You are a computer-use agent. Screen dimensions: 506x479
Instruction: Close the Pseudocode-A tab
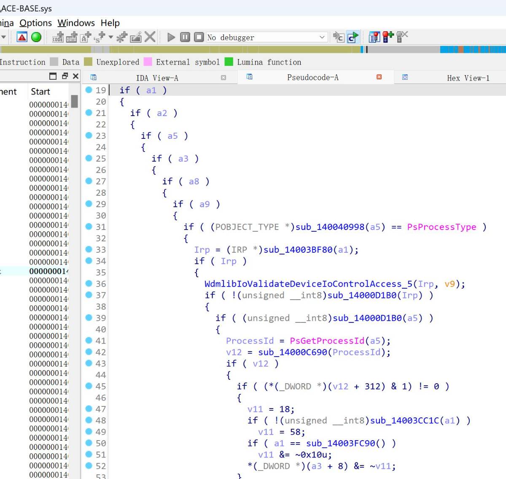click(x=379, y=77)
